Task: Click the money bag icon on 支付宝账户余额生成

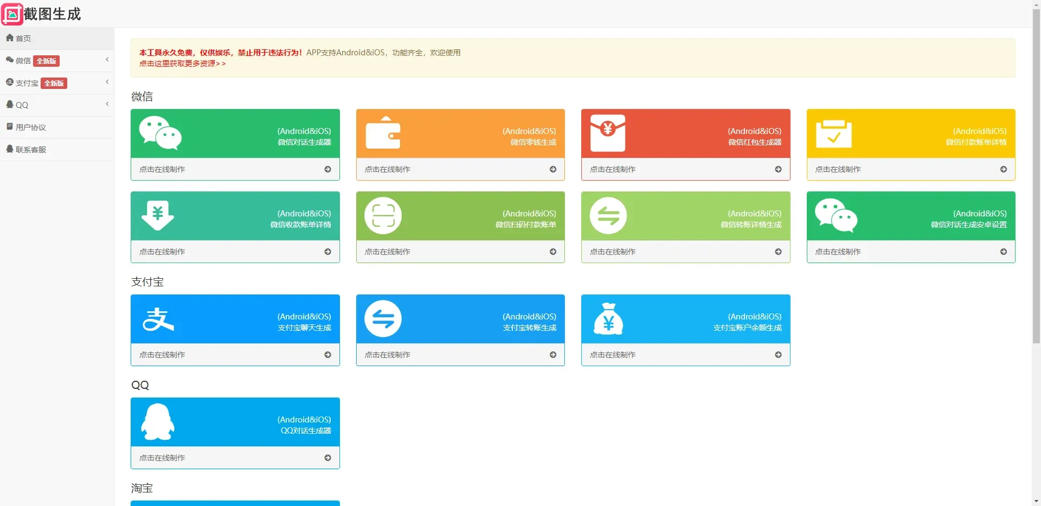Action: (608, 319)
